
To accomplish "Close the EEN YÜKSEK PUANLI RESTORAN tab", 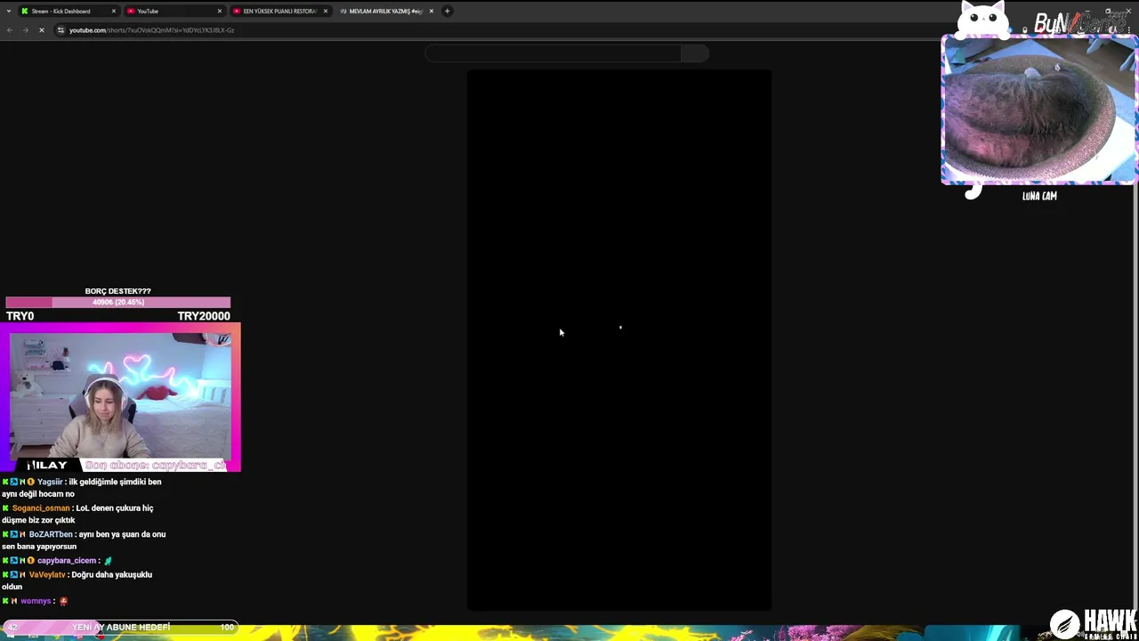I will (325, 11).
